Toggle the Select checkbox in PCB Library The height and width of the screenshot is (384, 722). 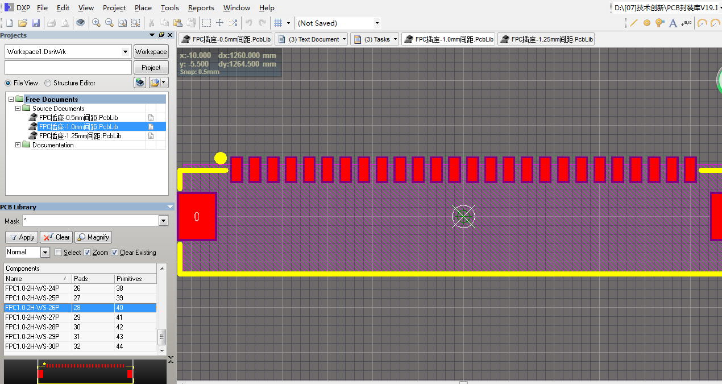tap(58, 253)
